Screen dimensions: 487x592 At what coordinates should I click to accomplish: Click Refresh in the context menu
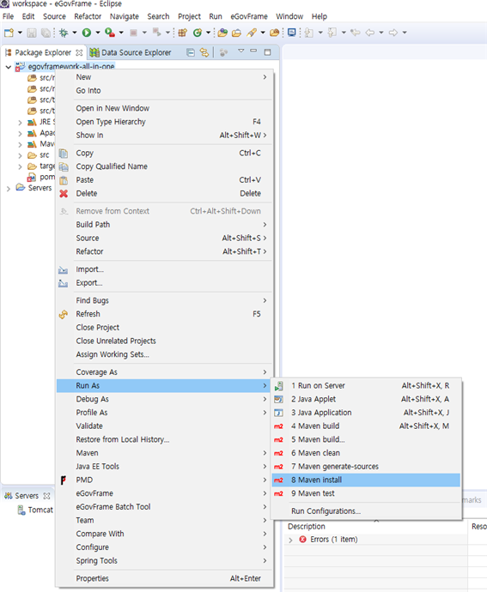[x=164, y=314]
